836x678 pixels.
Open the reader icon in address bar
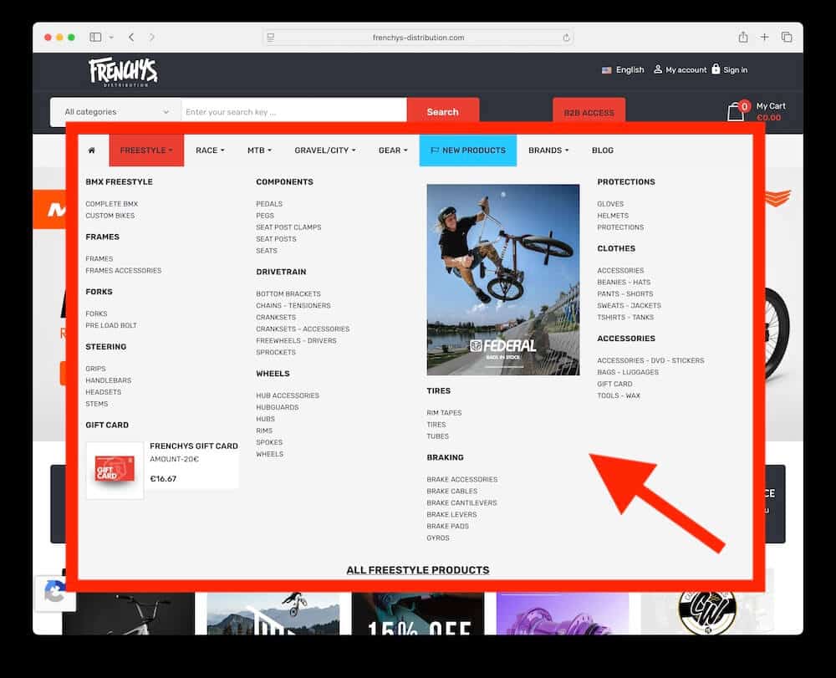pyautogui.click(x=271, y=38)
